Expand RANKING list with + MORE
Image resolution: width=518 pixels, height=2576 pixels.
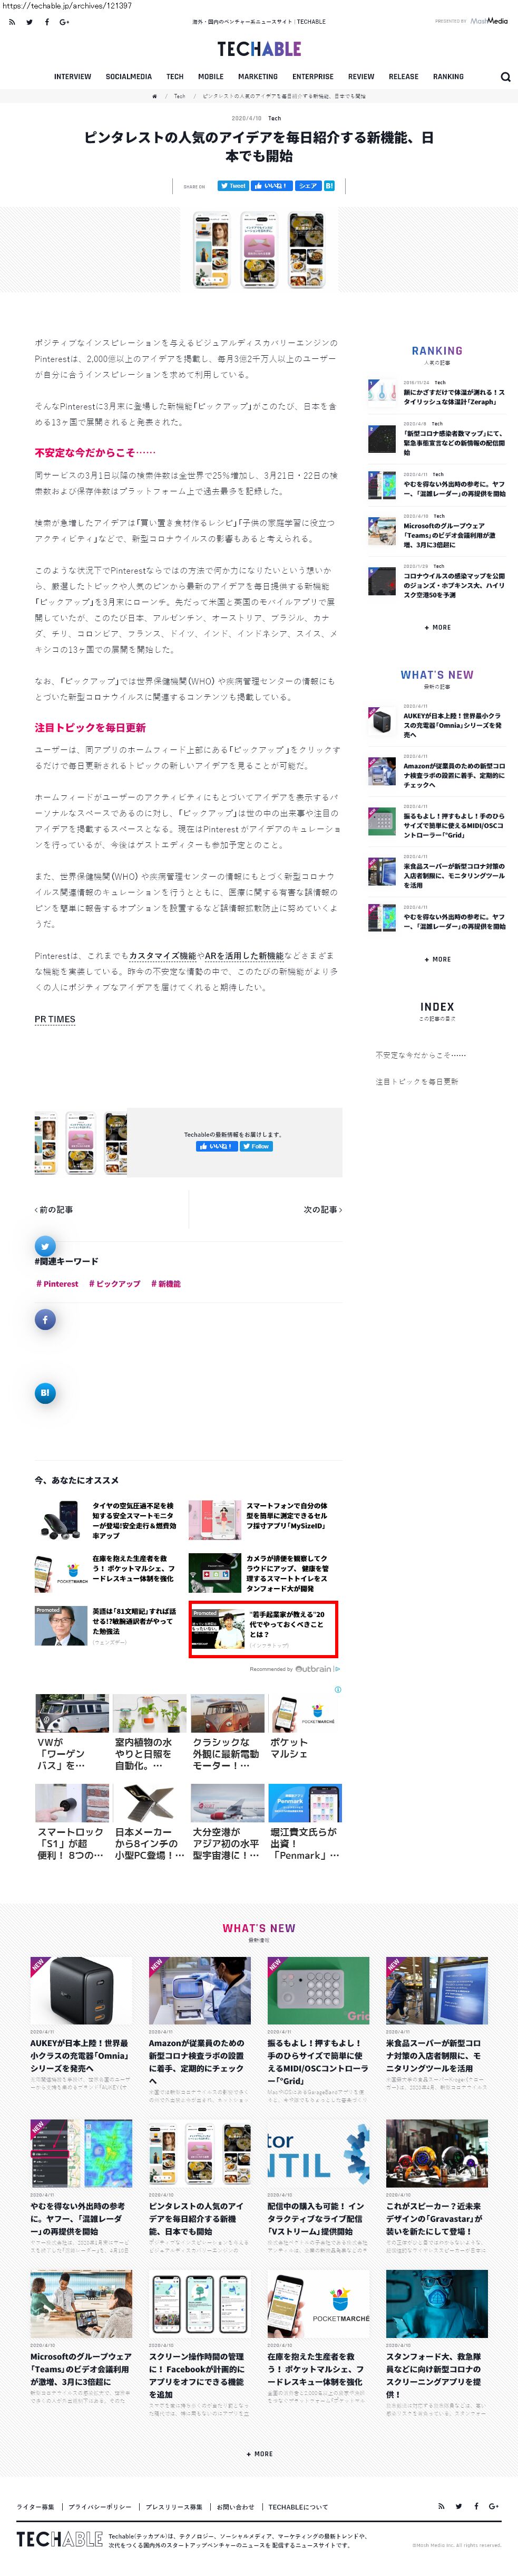click(437, 628)
